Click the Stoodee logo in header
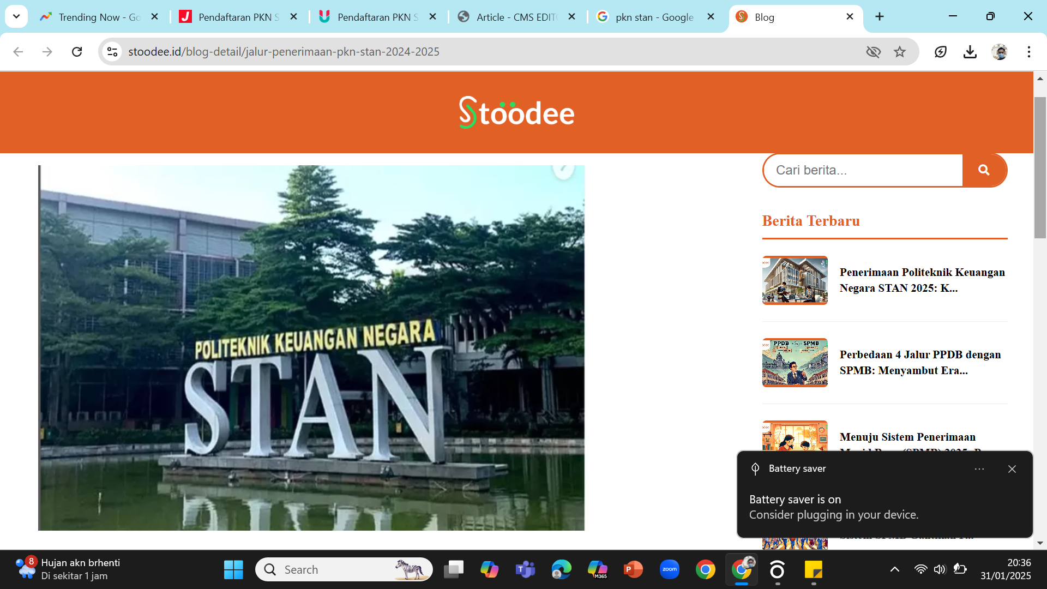The height and width of the screenshot is (589, 1047). coord(516,112)
